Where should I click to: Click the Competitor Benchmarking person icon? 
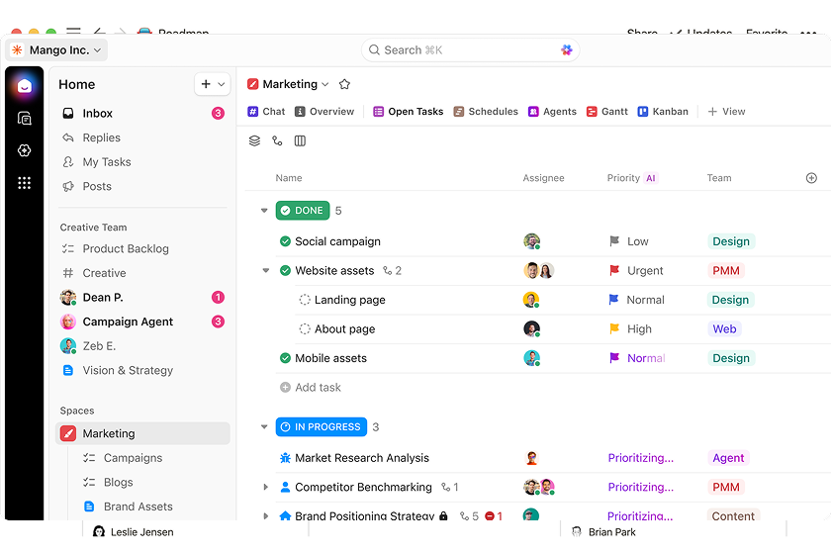(x=285, y=487)
